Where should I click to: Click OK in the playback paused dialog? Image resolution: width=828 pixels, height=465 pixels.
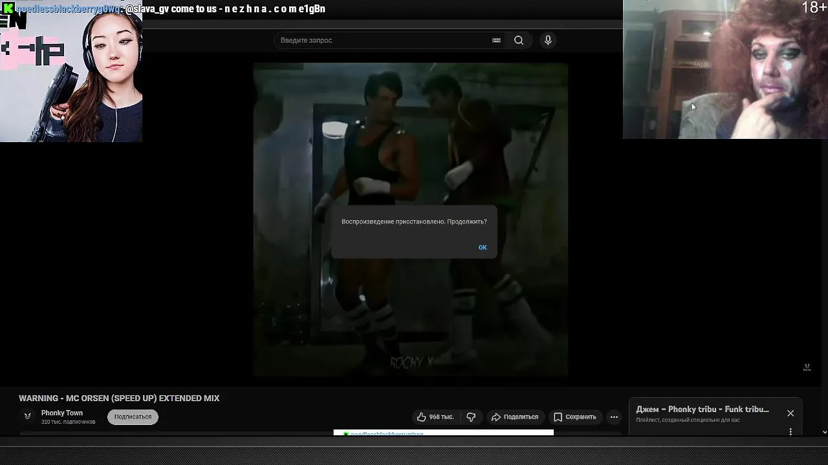pos(483,247)
